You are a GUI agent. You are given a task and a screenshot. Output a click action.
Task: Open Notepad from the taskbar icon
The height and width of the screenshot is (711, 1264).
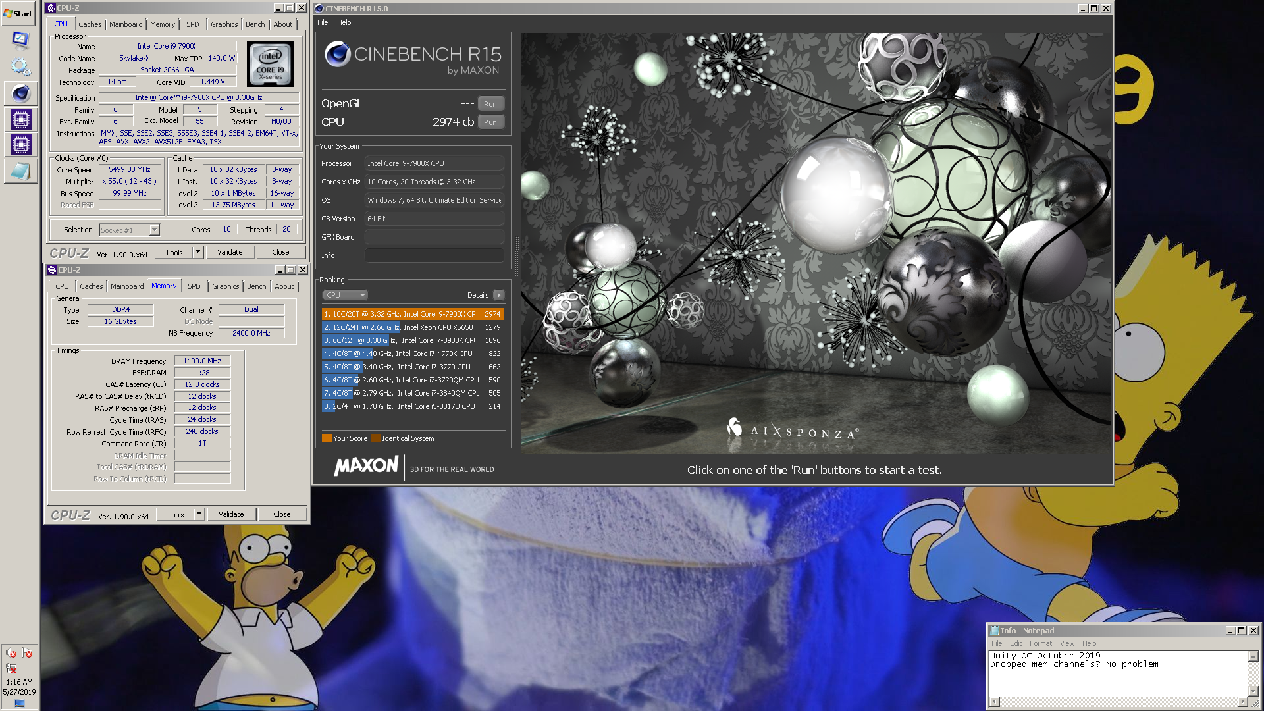20,171
